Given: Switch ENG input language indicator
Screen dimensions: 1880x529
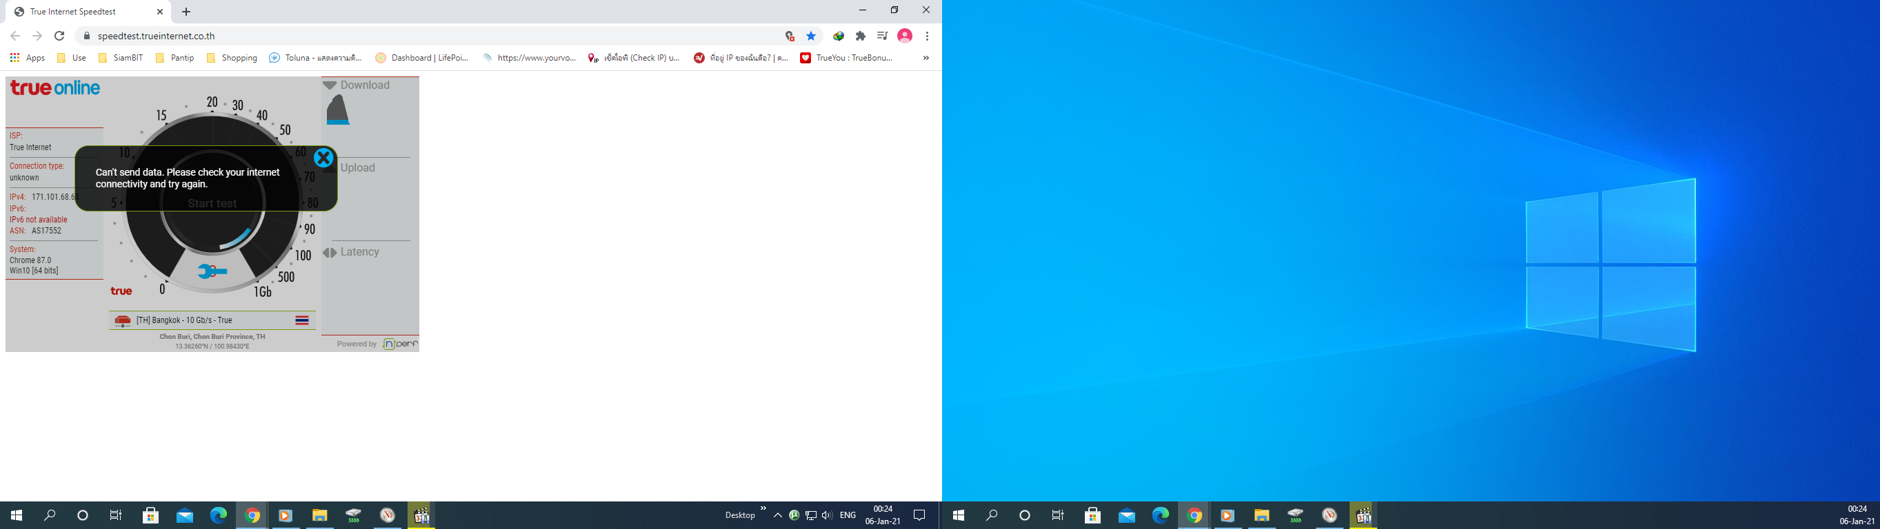Looking at the screenshot, I should pos(848,515).
